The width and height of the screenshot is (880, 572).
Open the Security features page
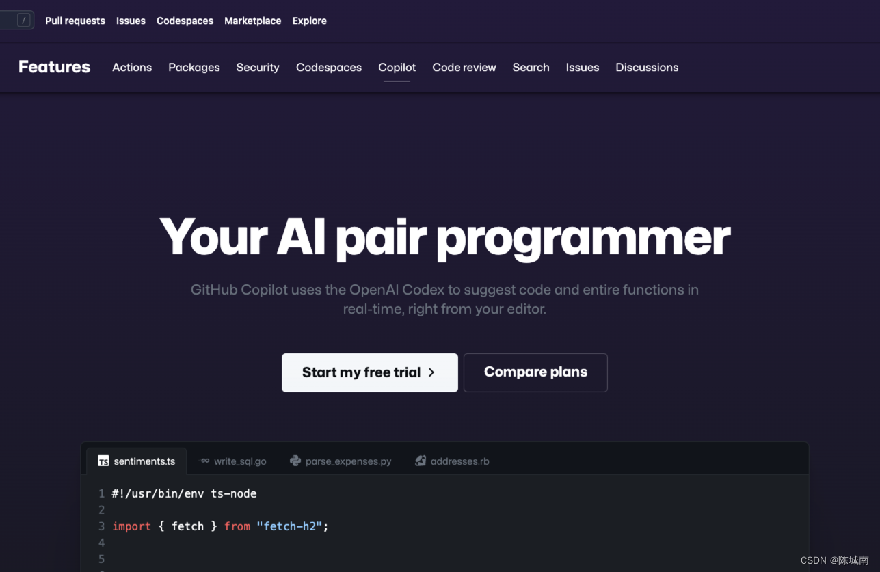pyautogui.click(x=258, y=67)
